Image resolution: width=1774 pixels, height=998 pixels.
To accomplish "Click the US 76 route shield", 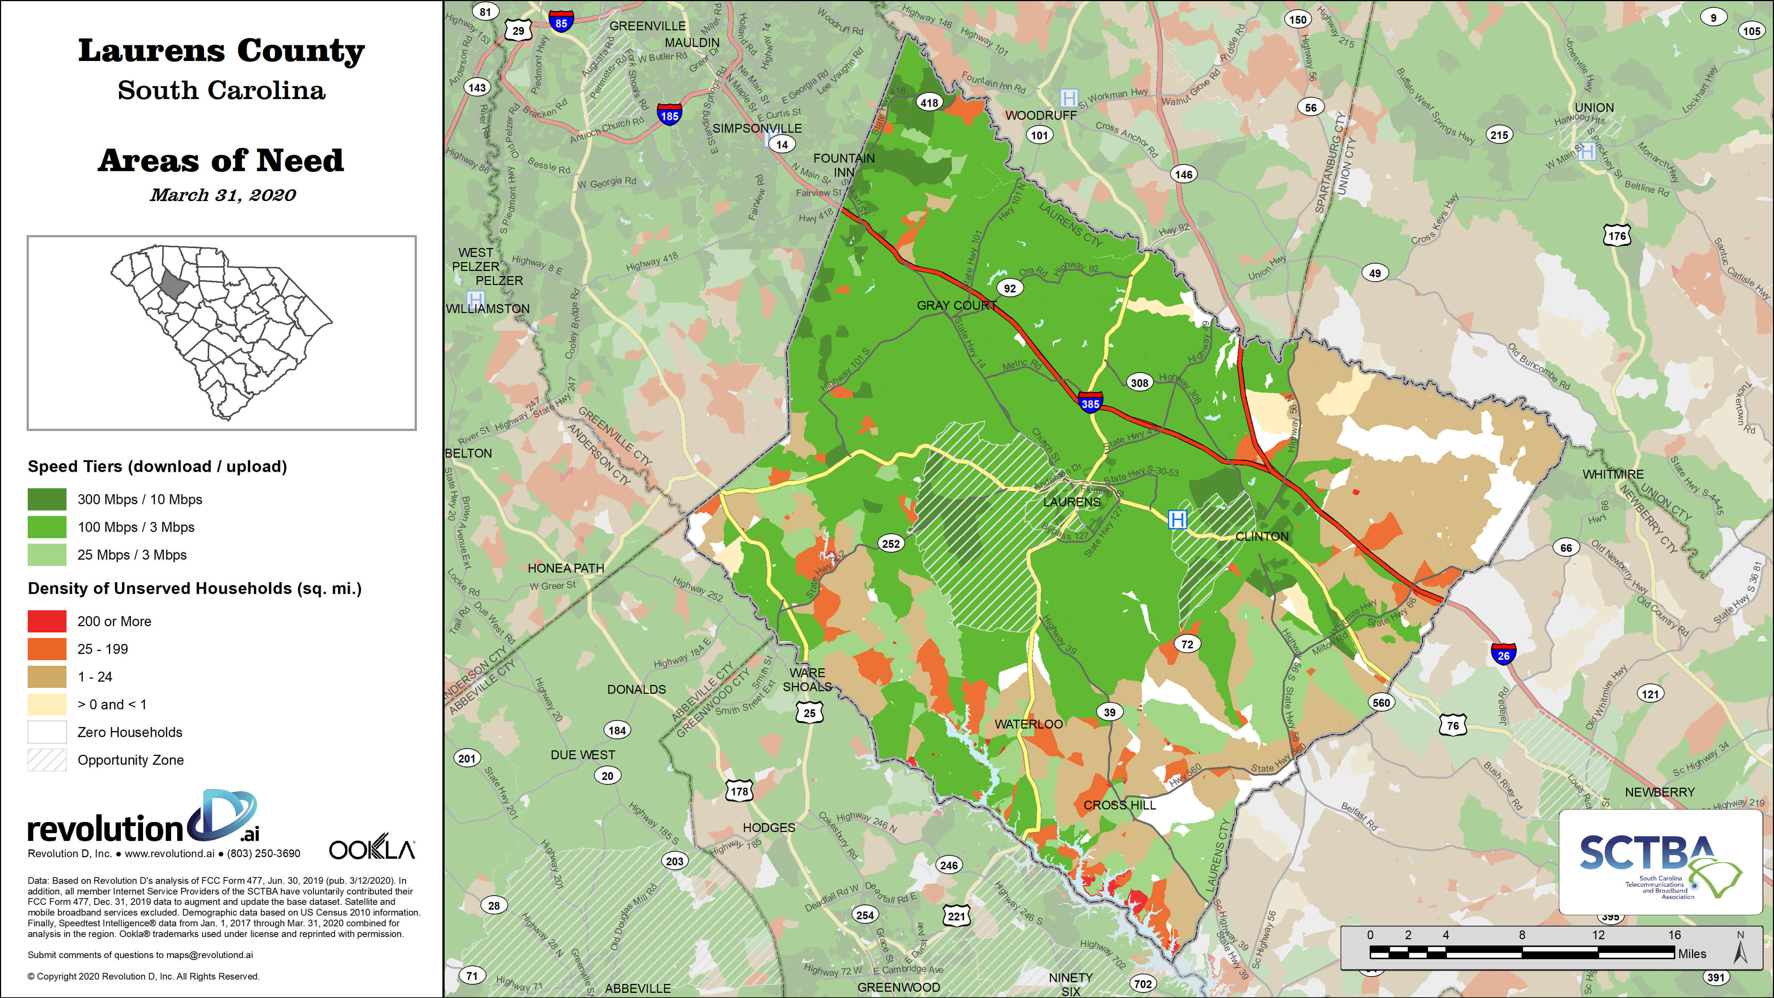I will click(1452, 724).
